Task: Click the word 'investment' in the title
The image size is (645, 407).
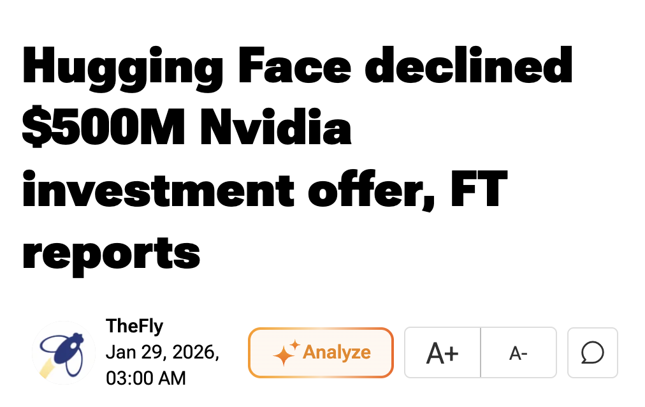Action: [x=158, y=189]
